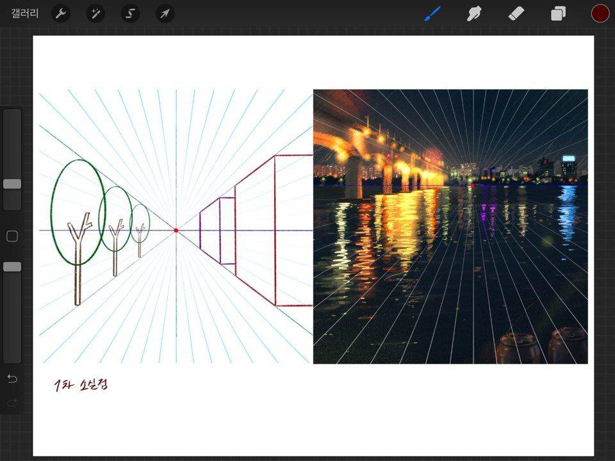615x461 pixels.
Task: Tap the square modify button in sidebar
Action: click(x=12, y=236)
